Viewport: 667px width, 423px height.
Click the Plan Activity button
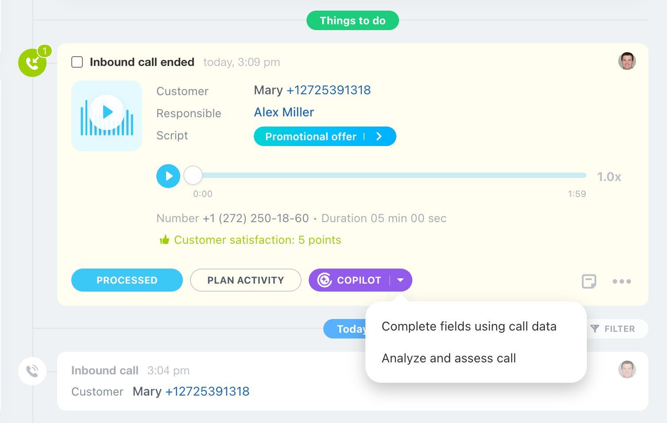pyautogui.click(x=245, y=280)
